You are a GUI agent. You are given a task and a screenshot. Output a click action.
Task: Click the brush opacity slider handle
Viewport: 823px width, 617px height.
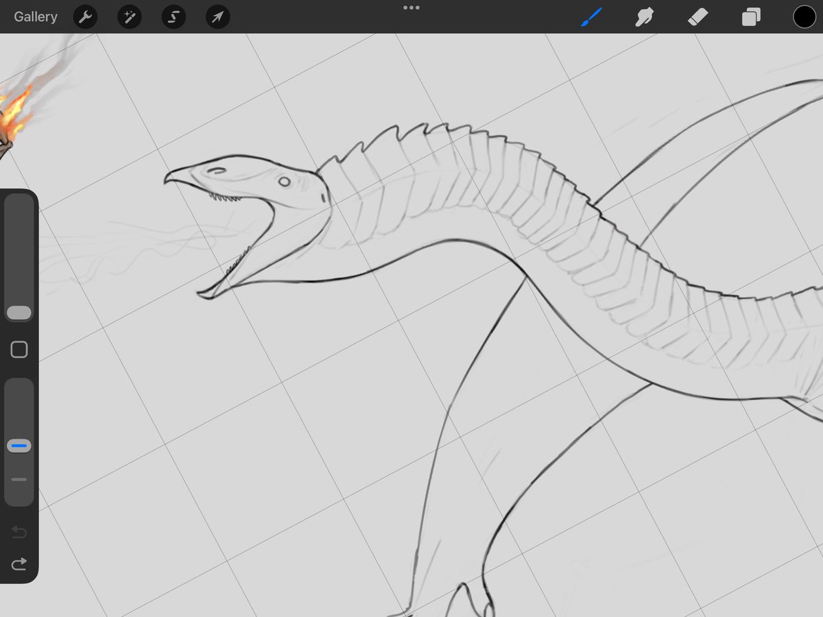click(19, 446)
